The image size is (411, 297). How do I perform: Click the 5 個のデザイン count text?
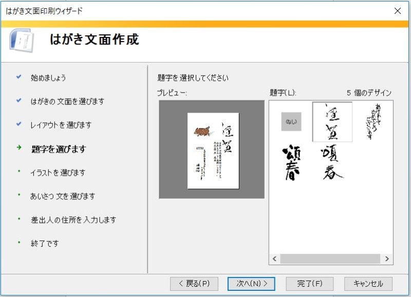click(x=369, y=93)
